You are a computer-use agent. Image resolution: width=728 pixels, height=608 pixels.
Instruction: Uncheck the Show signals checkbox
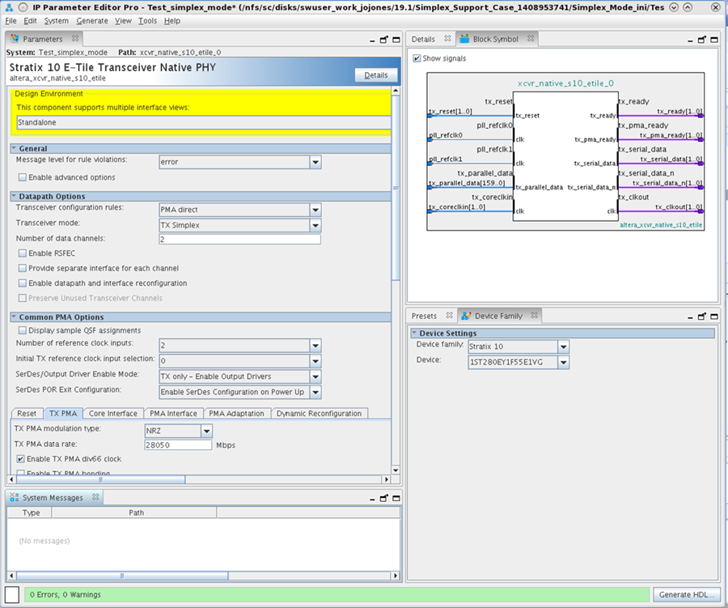click(417, 58)
